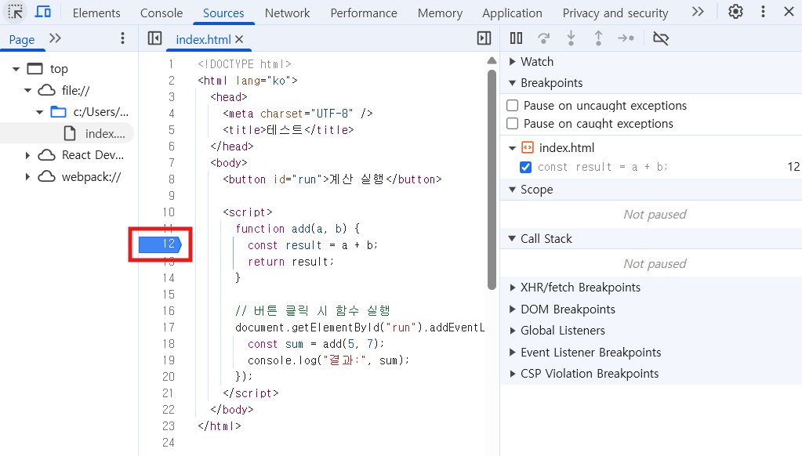This screenshot has height=456, width=802.
Task: Collapse the Scope section
Action: pos(512,189)
